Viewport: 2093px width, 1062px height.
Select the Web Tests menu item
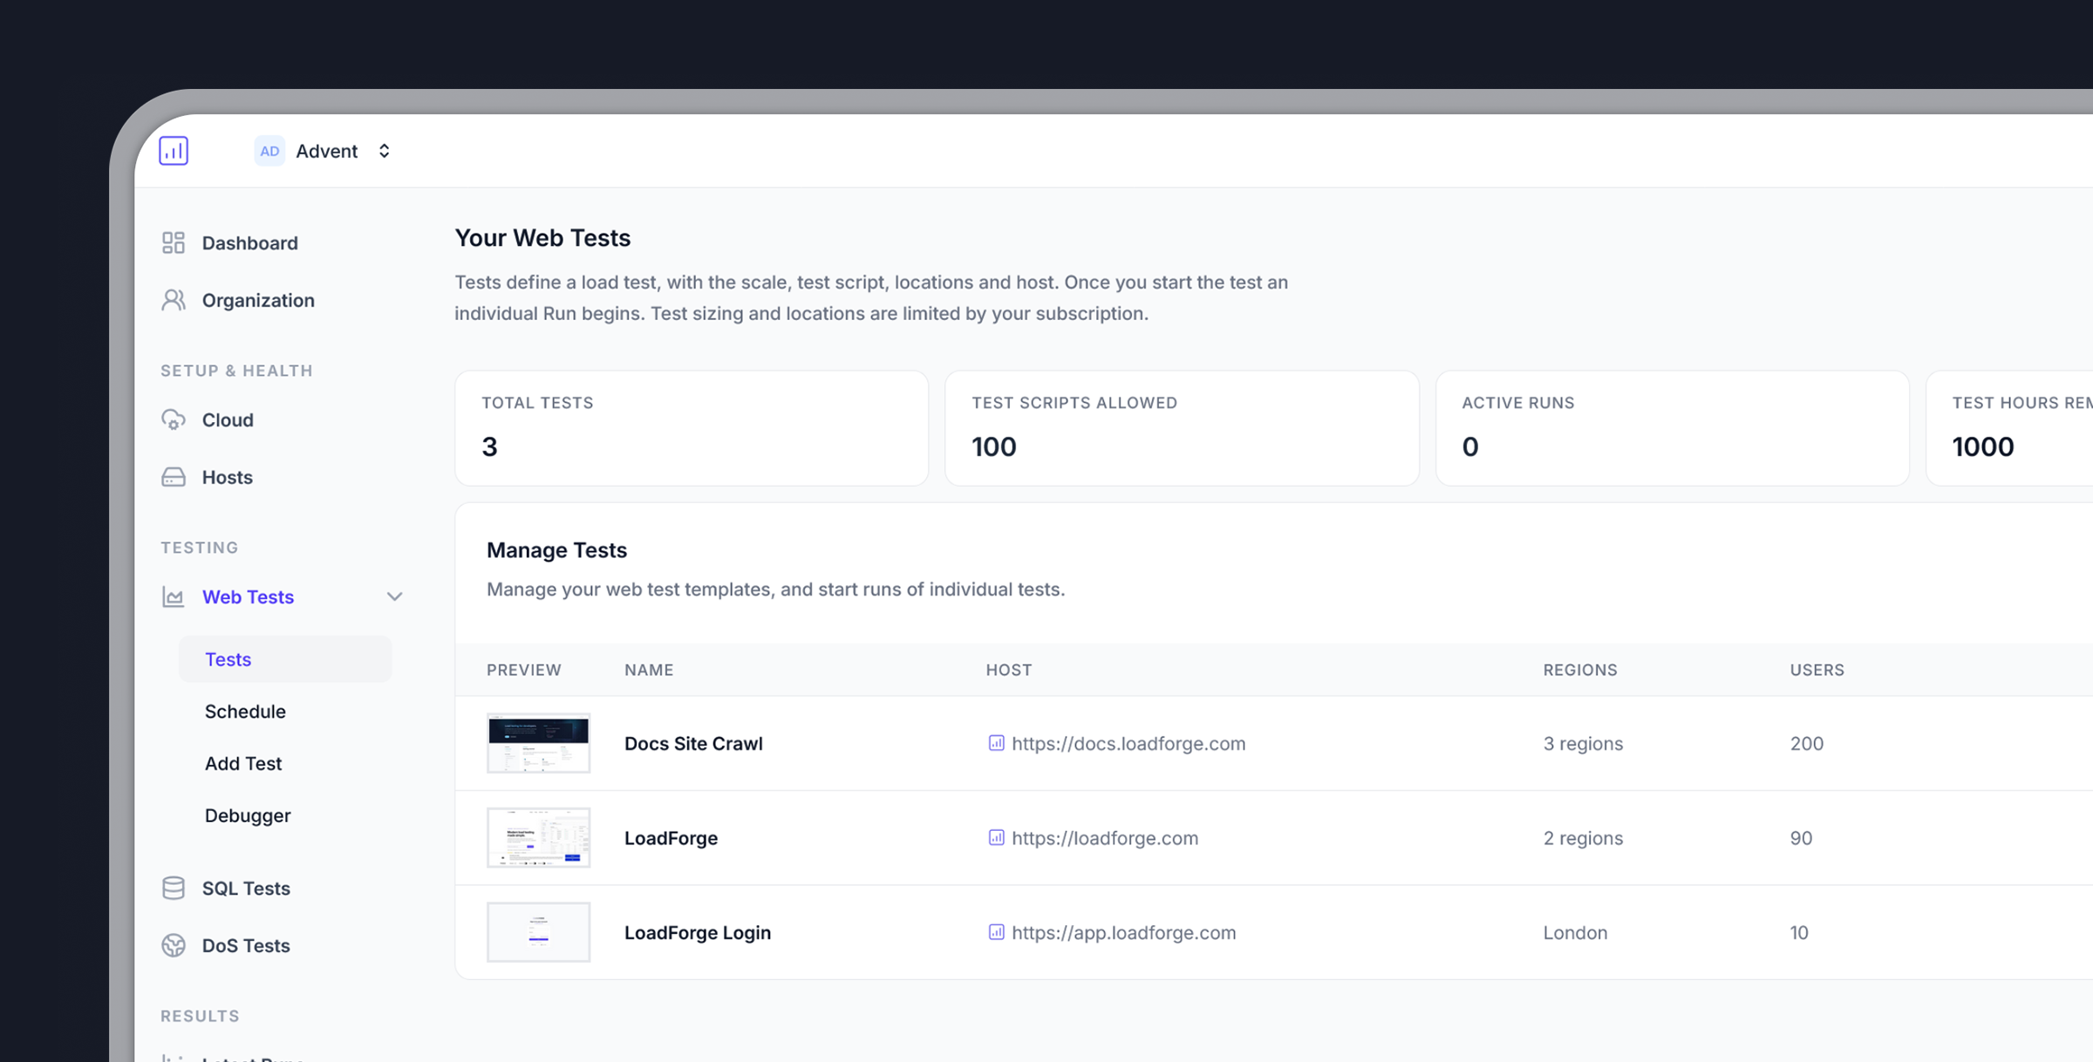(248, 596)
